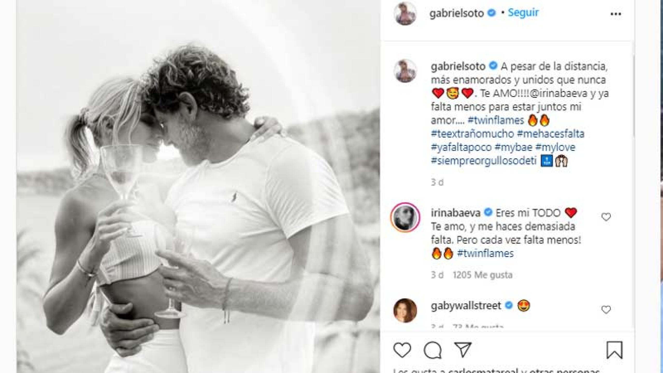
Task: Click the comments panel scrollbar
Action: (633, 96)
